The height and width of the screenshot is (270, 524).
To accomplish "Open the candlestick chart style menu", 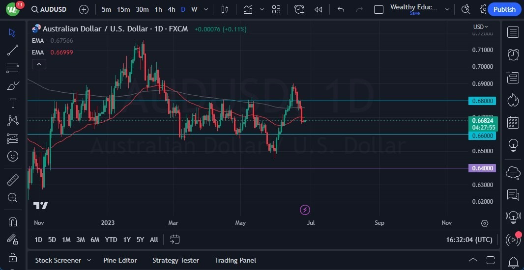I will point(225,10).
